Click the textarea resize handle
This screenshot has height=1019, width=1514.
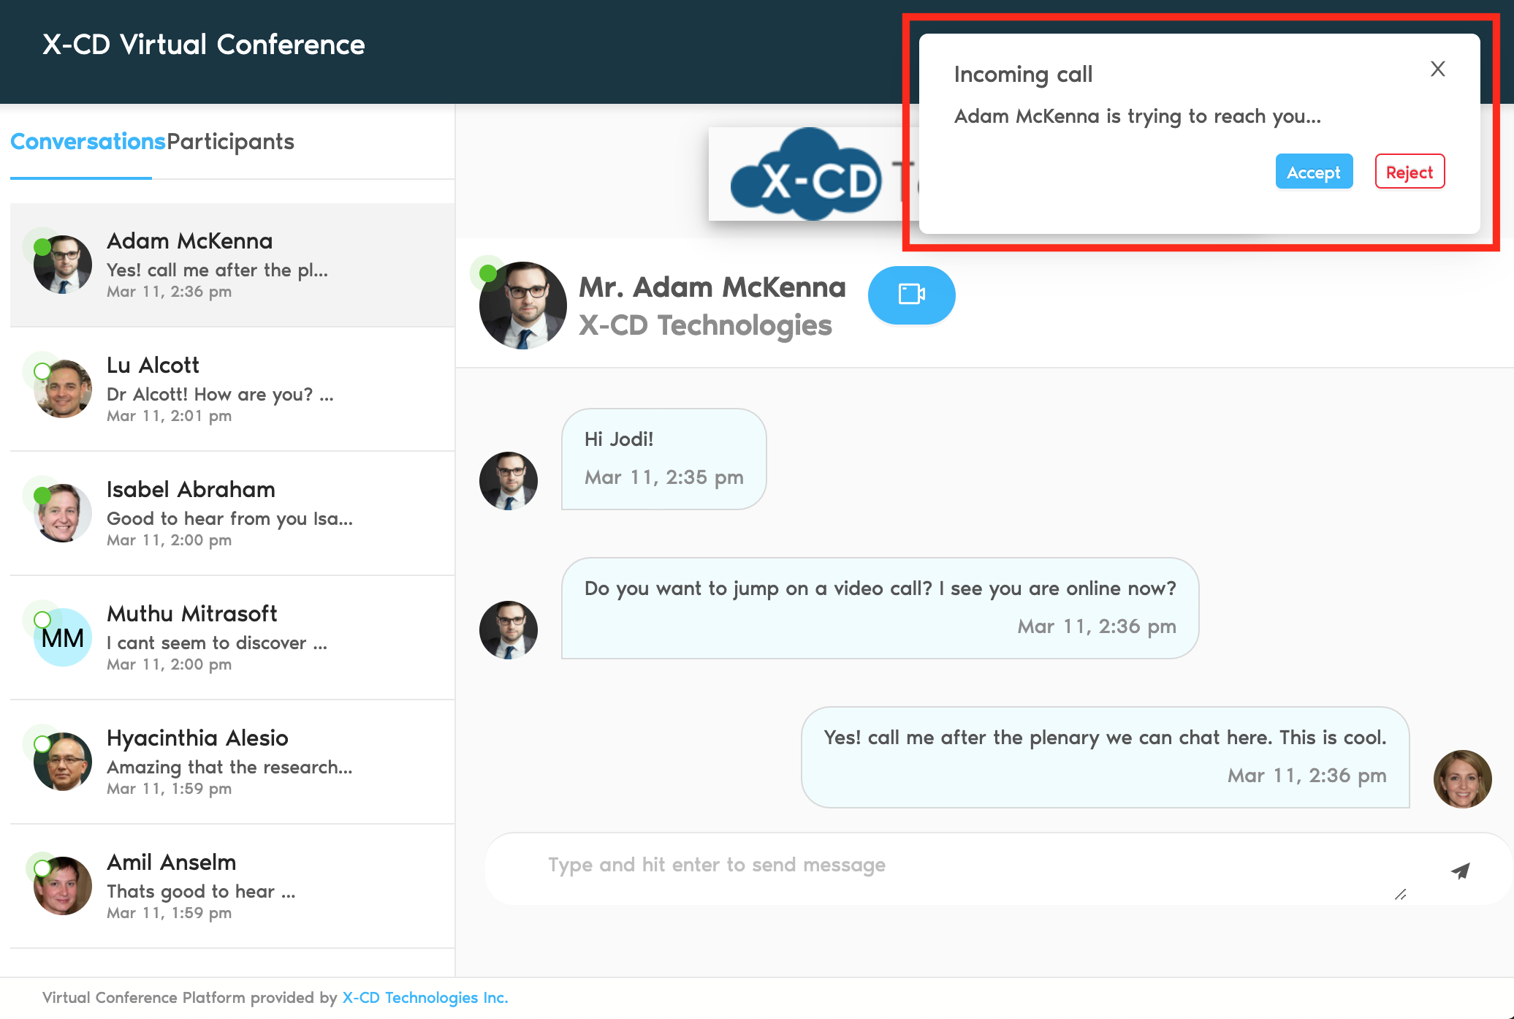pyautogui.click(x=1400, y=895)
